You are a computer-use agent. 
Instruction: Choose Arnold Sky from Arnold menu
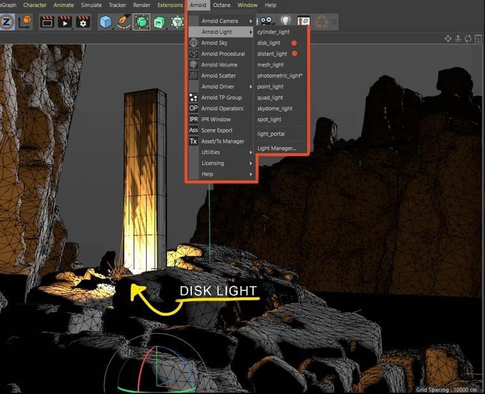(x=221, y=43)
